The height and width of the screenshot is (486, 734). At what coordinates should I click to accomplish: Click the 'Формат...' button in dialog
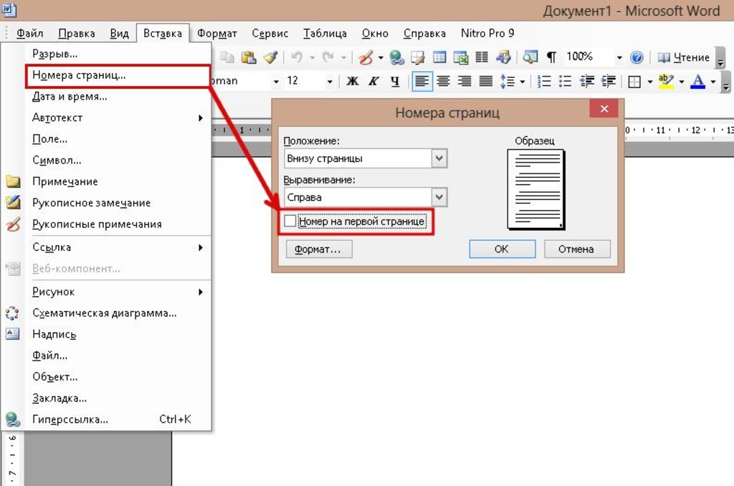pyautogui.click(x=319, y=249)
